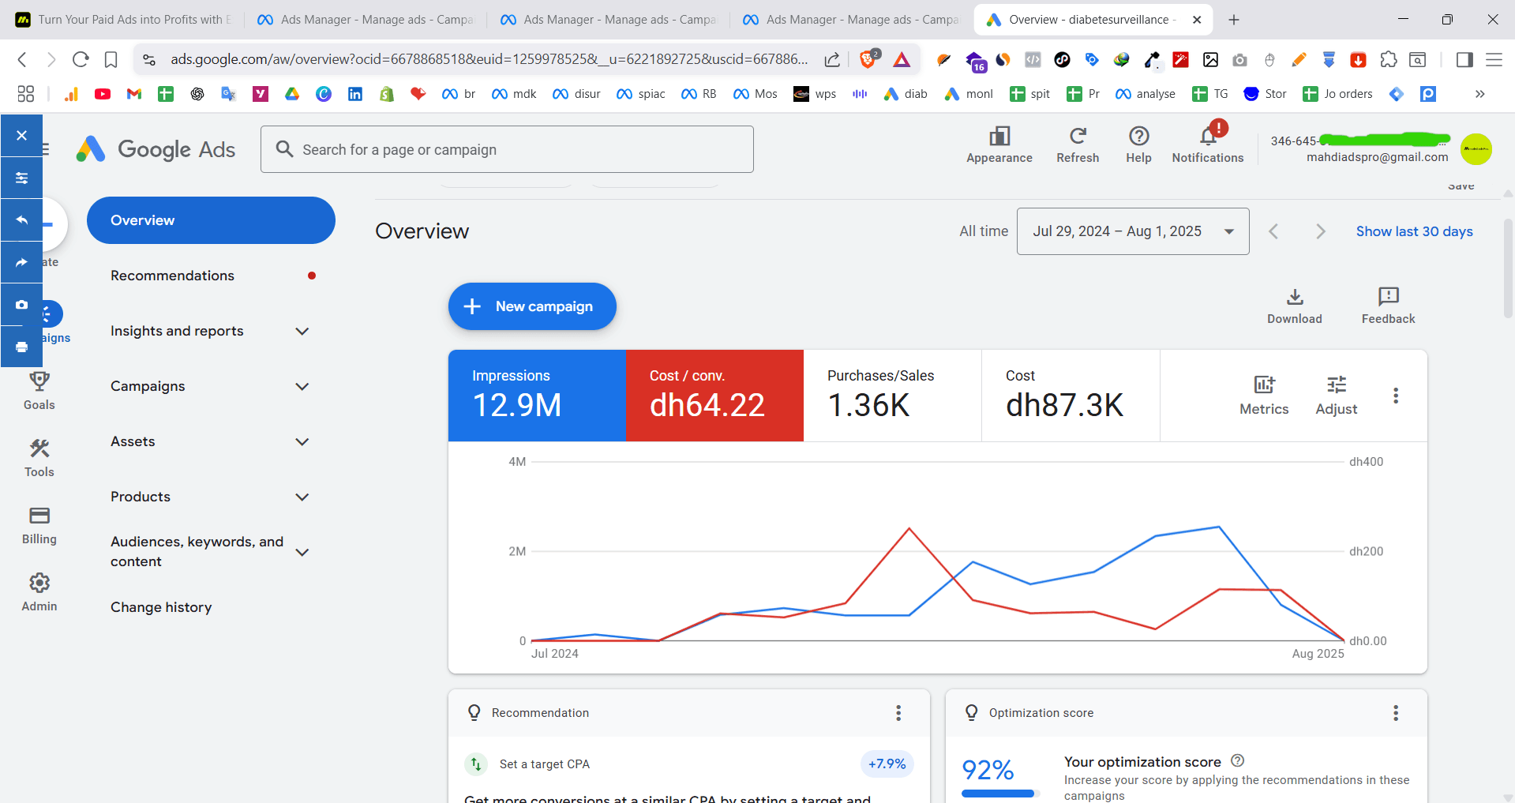Click the New campaign button
The image size is (1515, 803).
pos(532,306)
